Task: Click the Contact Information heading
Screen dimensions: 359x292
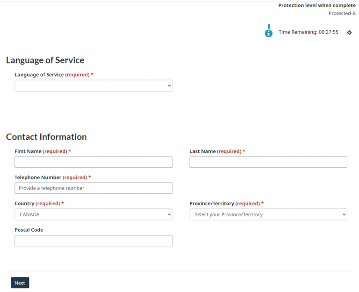Action: click(x=46, y=137)
